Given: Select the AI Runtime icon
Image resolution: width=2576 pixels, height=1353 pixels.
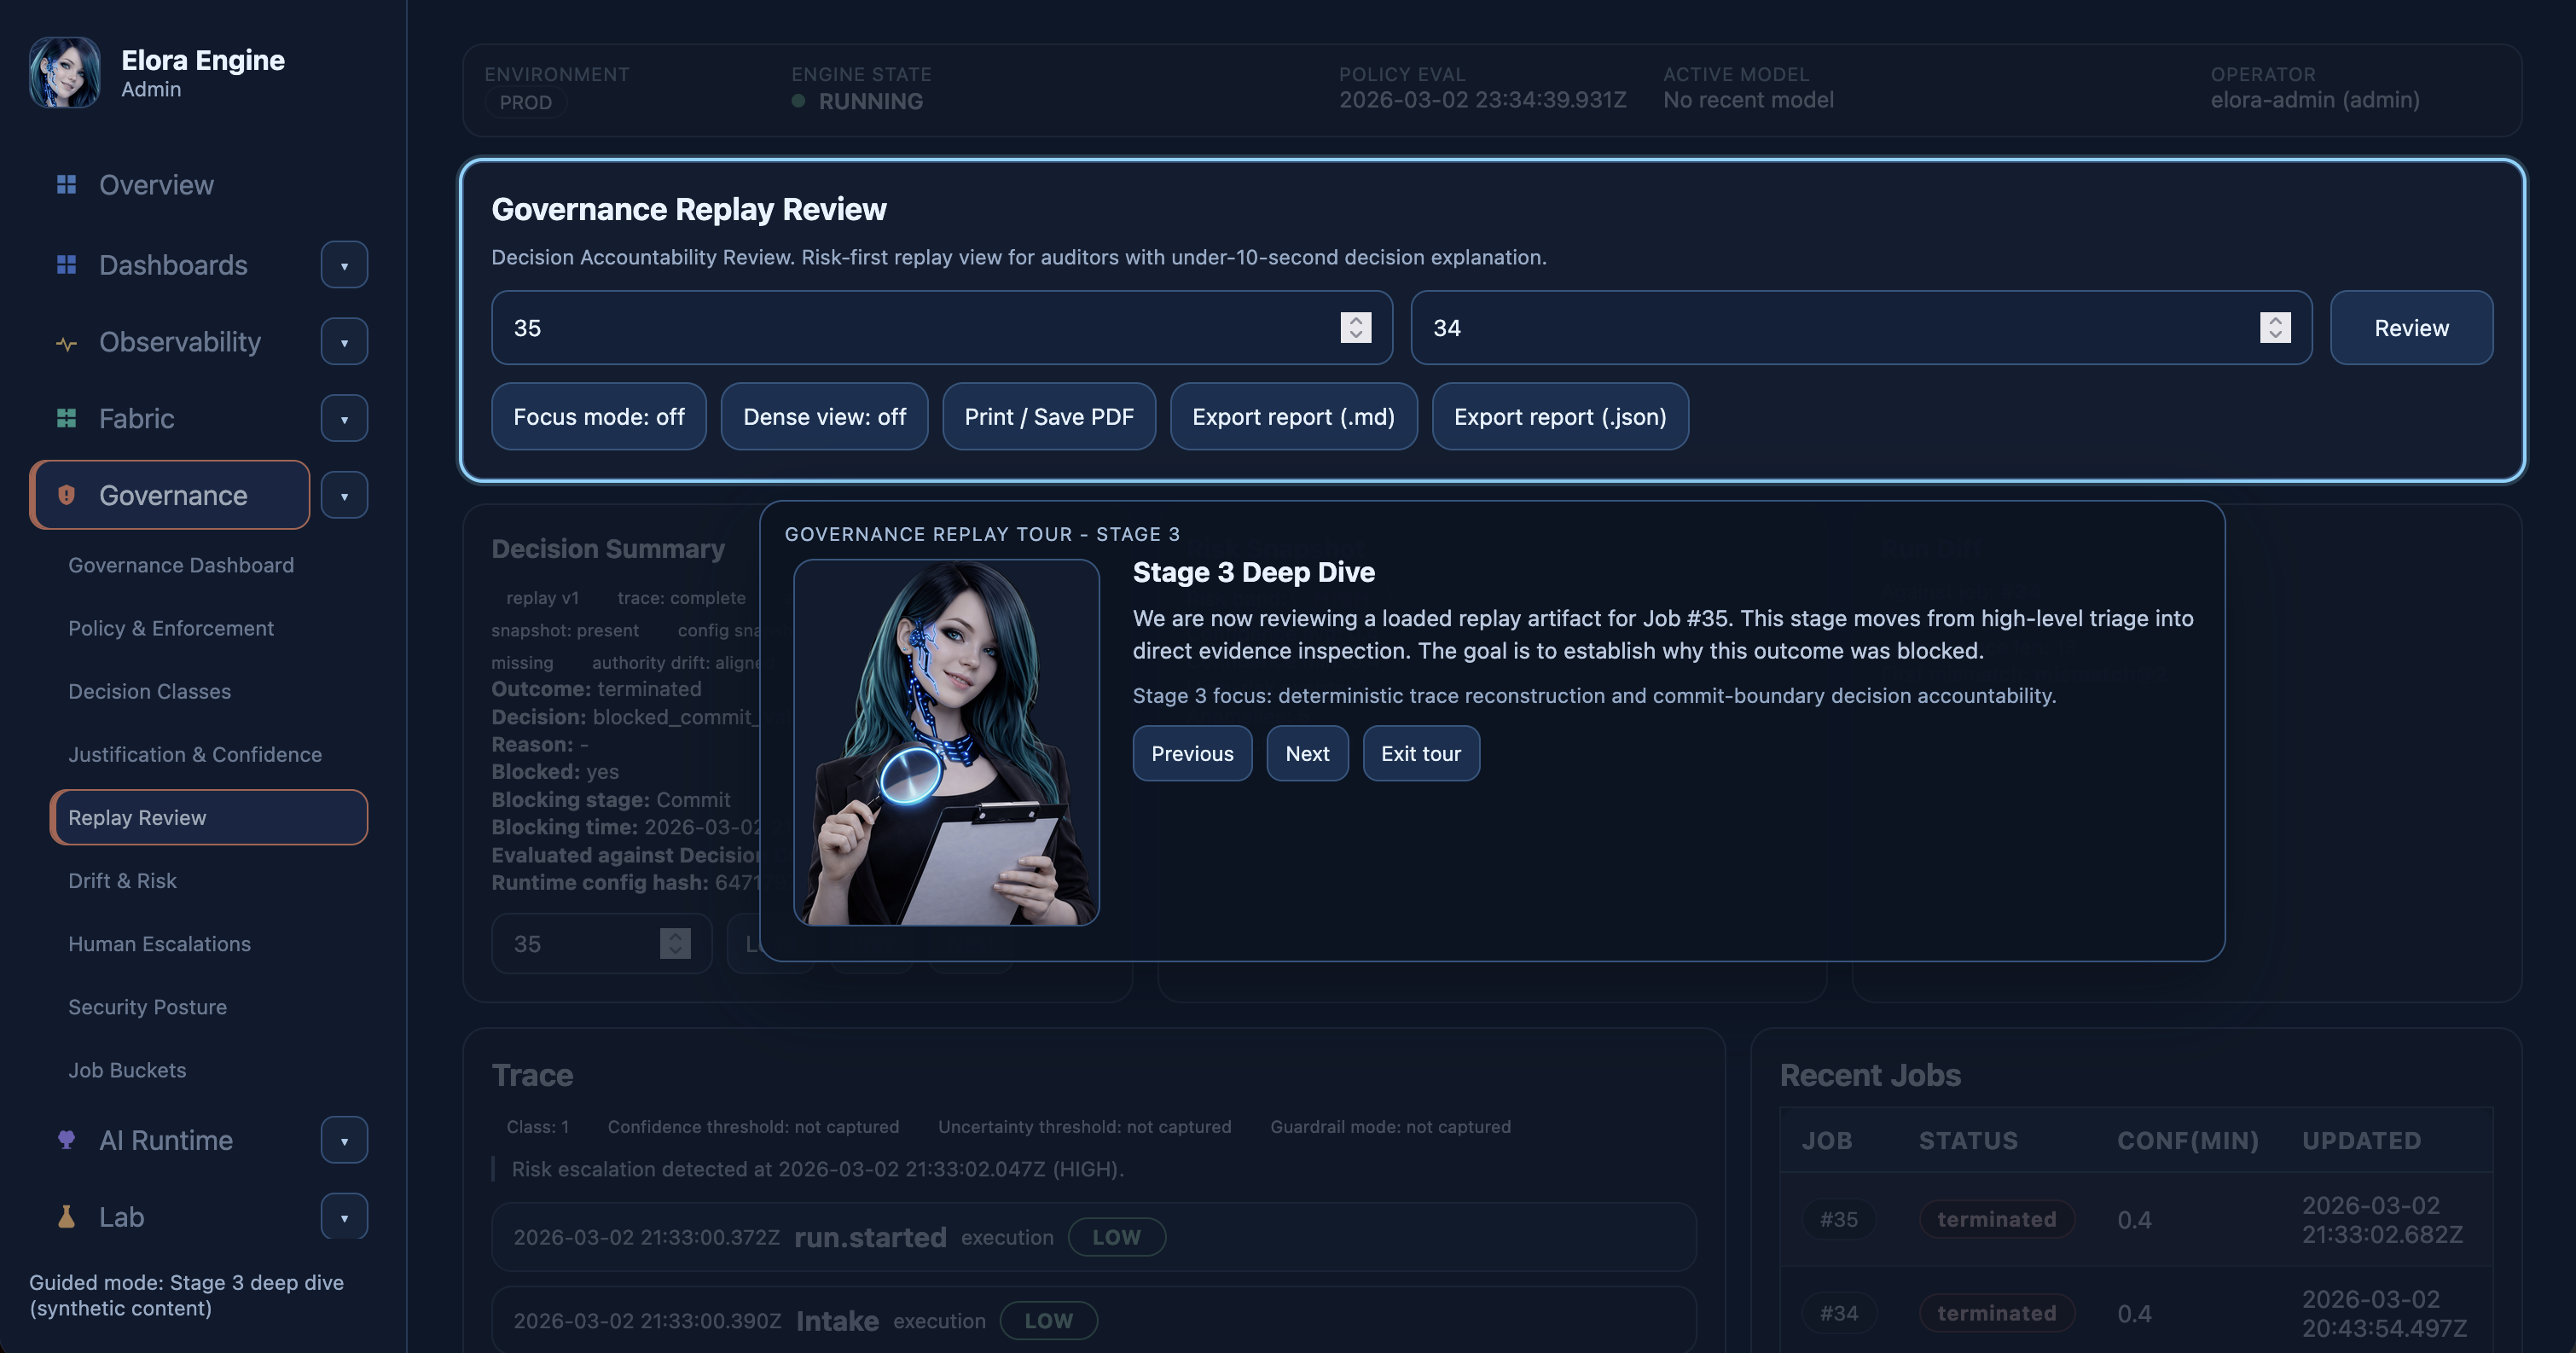Looking at the screenshot, I should [x=66, y=1140].
